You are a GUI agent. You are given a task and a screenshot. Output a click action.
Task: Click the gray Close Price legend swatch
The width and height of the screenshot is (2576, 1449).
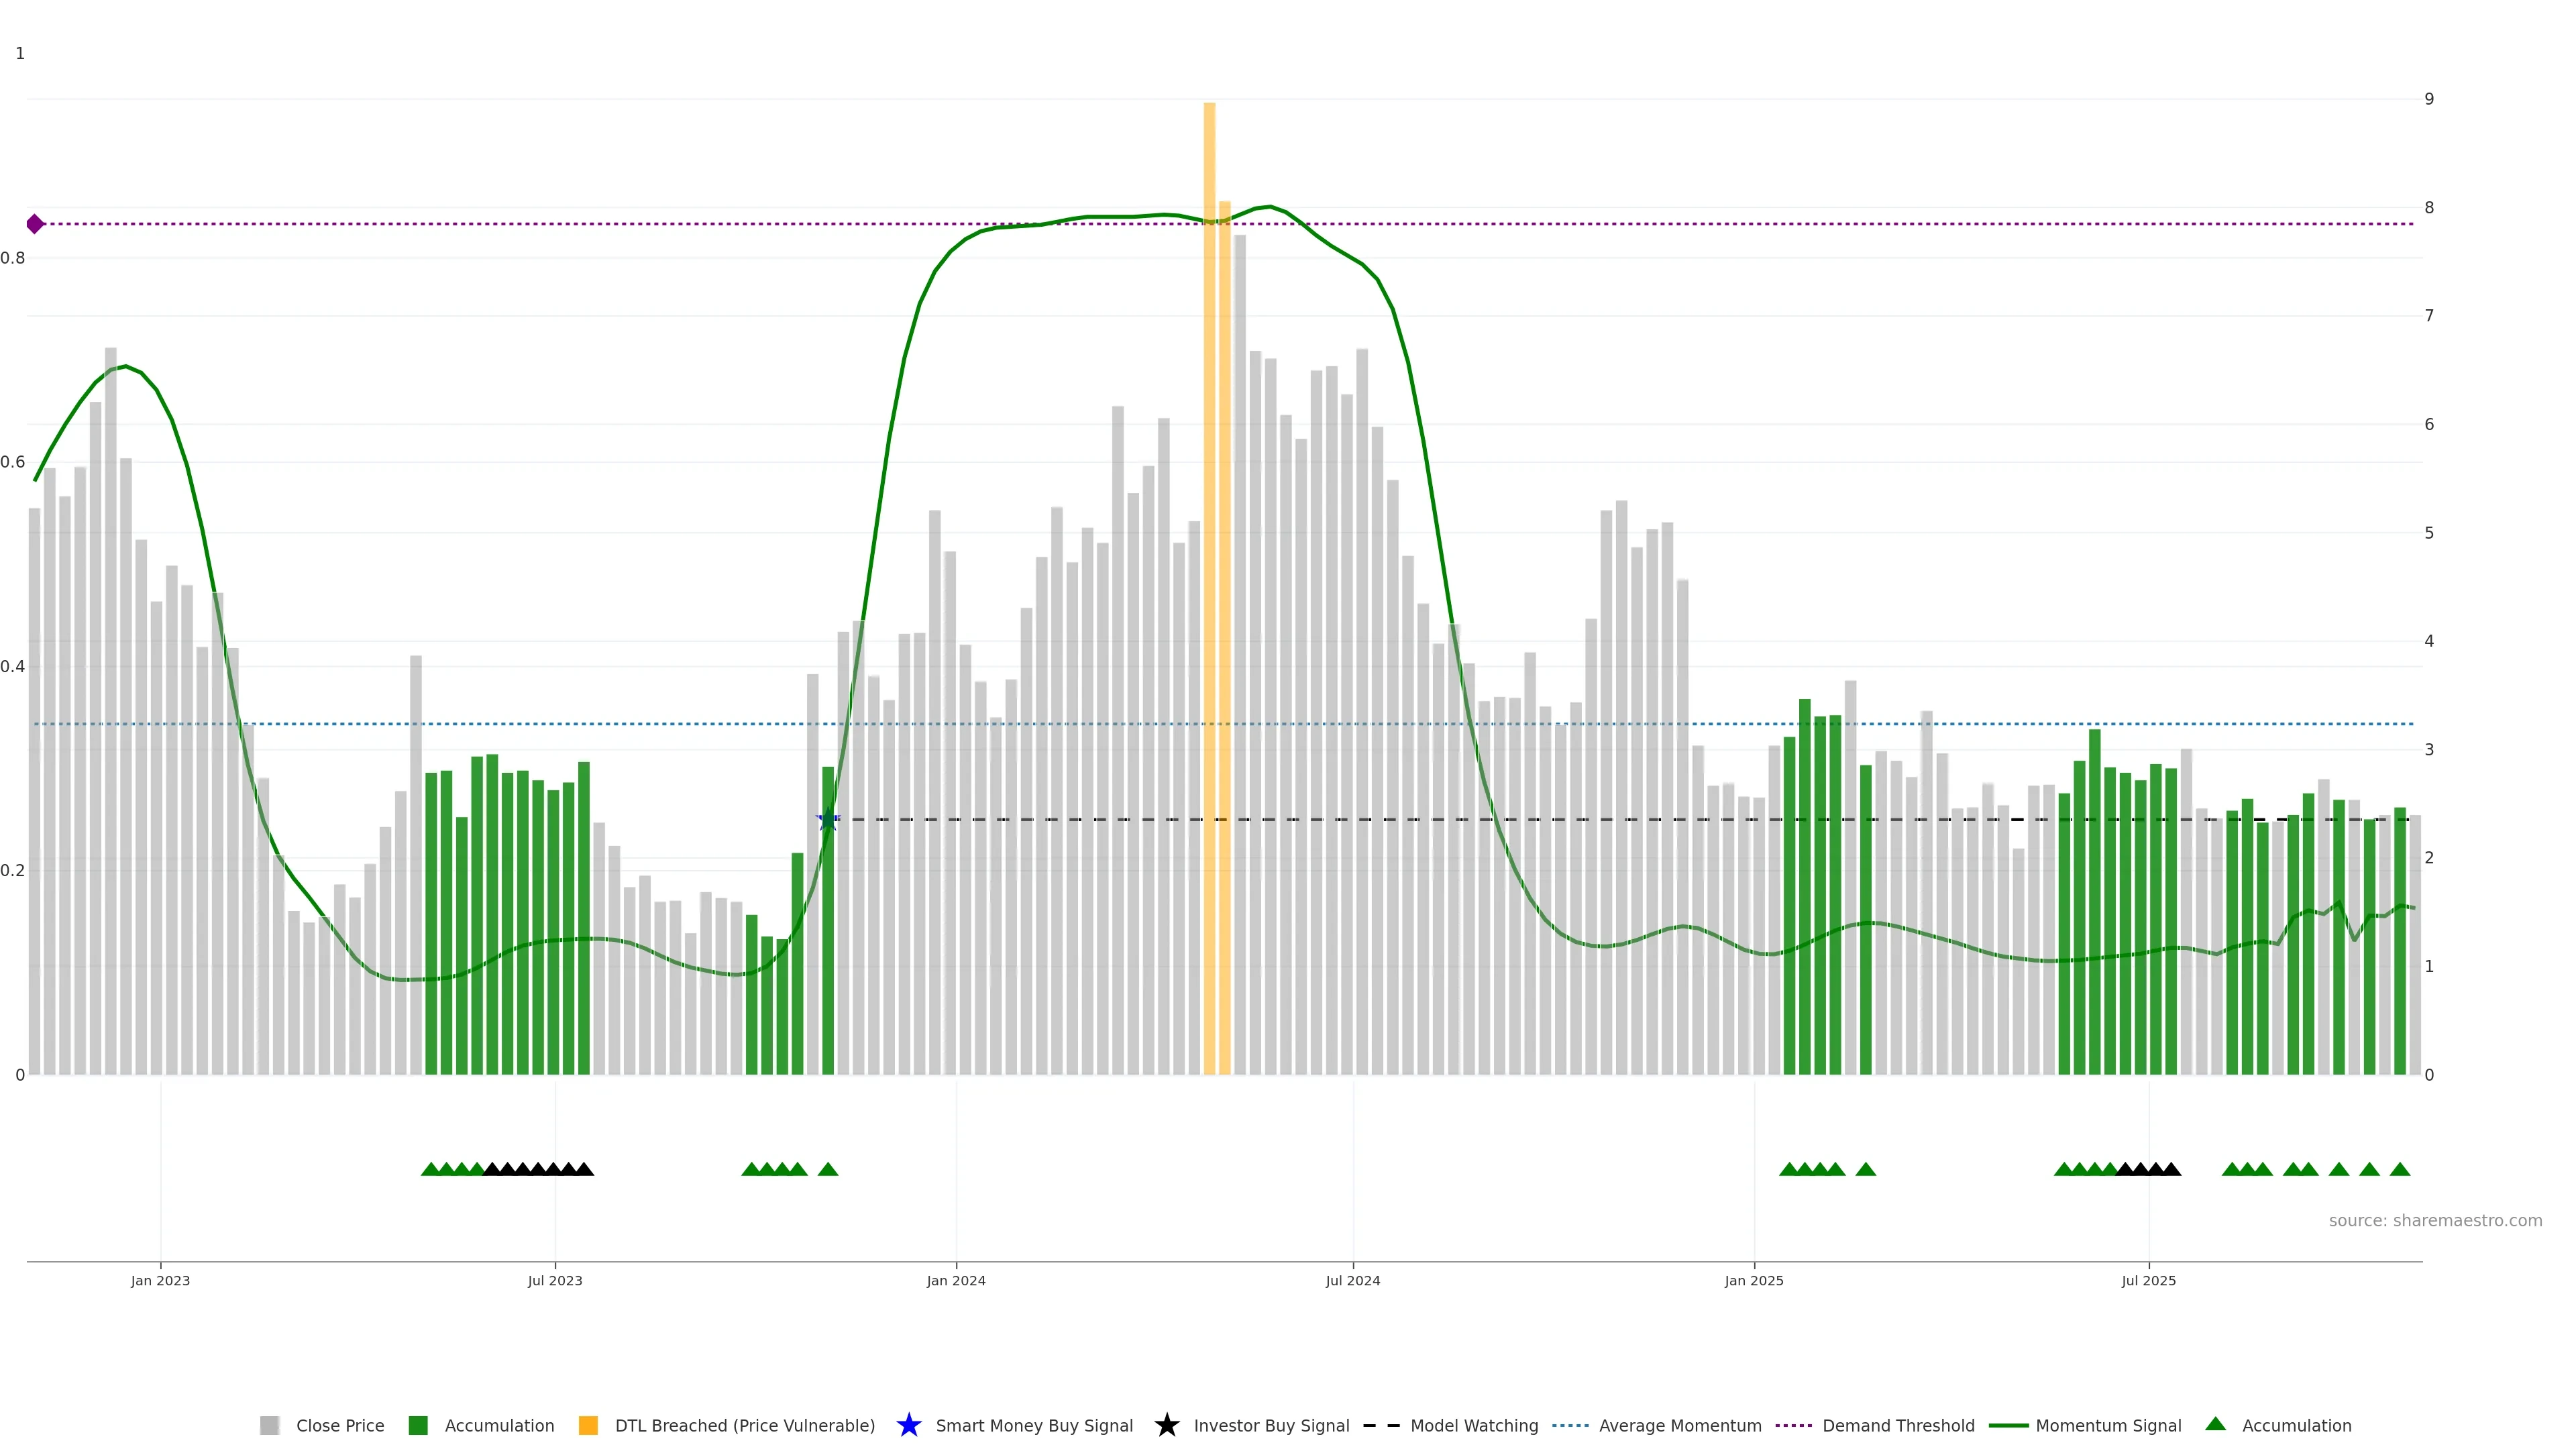click(270, 1425)
